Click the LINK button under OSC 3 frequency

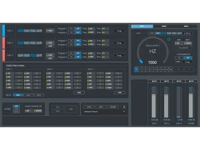coord(50,58)
